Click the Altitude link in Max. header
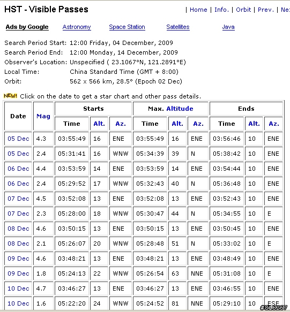The width and height of the screenshot is (290, 312). 180,109
